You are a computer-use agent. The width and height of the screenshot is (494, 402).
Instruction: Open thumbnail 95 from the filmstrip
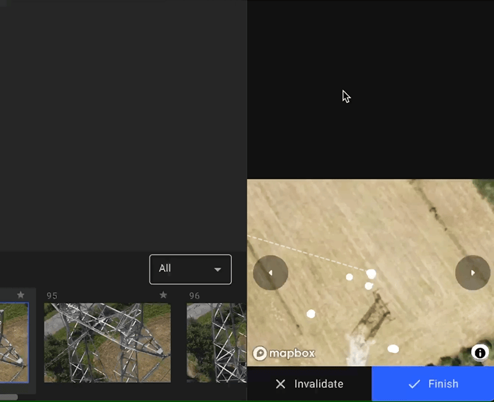pos(107,342)
